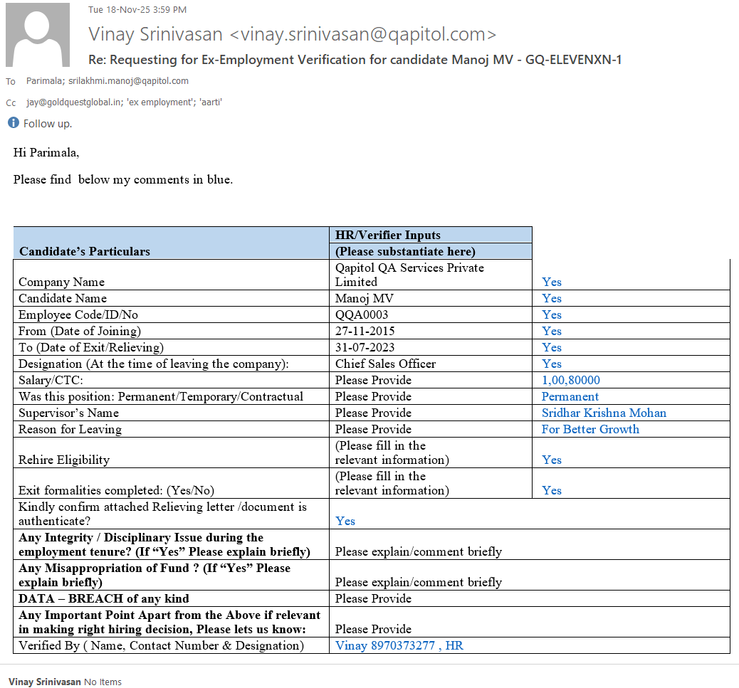The height and width of the screenshot is (688, 739).
Task: Click 'Any Important Point Apart' cell
Action: pyautogui.click(x=172, y=622)
